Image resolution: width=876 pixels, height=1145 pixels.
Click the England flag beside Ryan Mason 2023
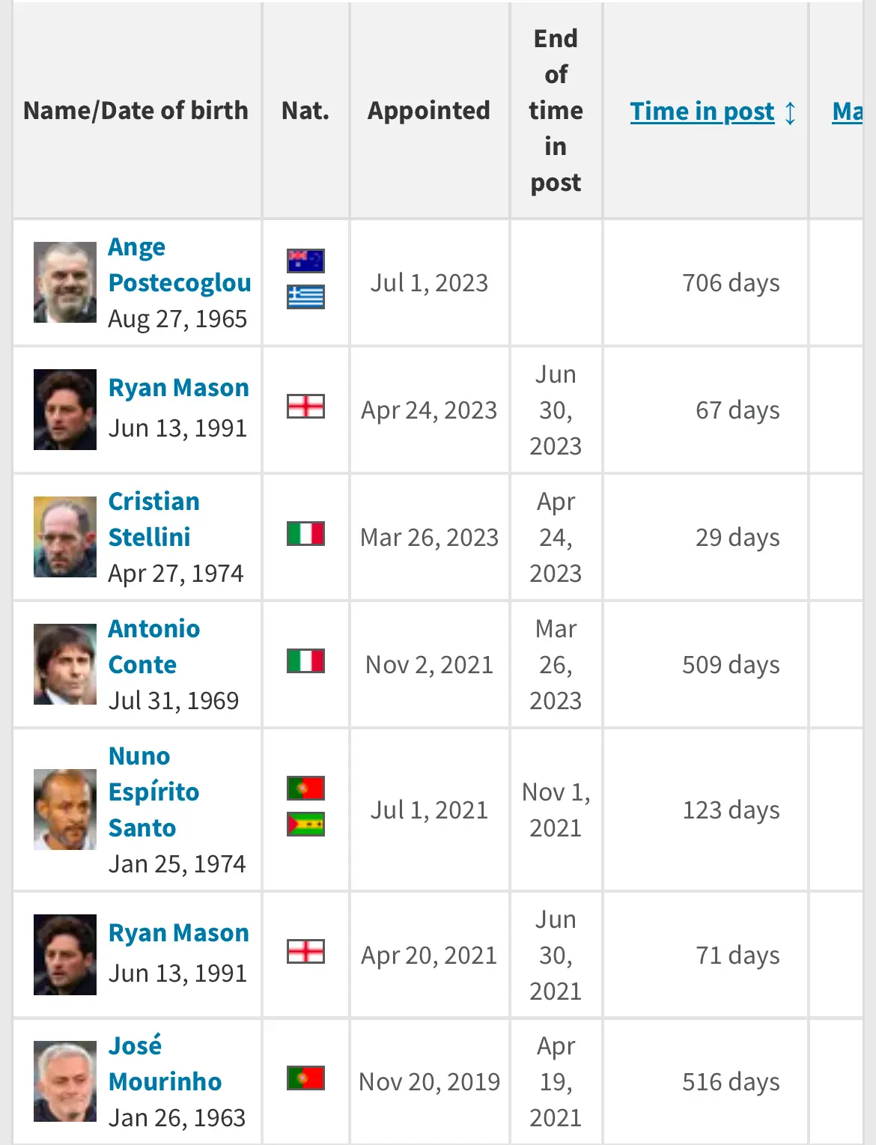(305, 407)
